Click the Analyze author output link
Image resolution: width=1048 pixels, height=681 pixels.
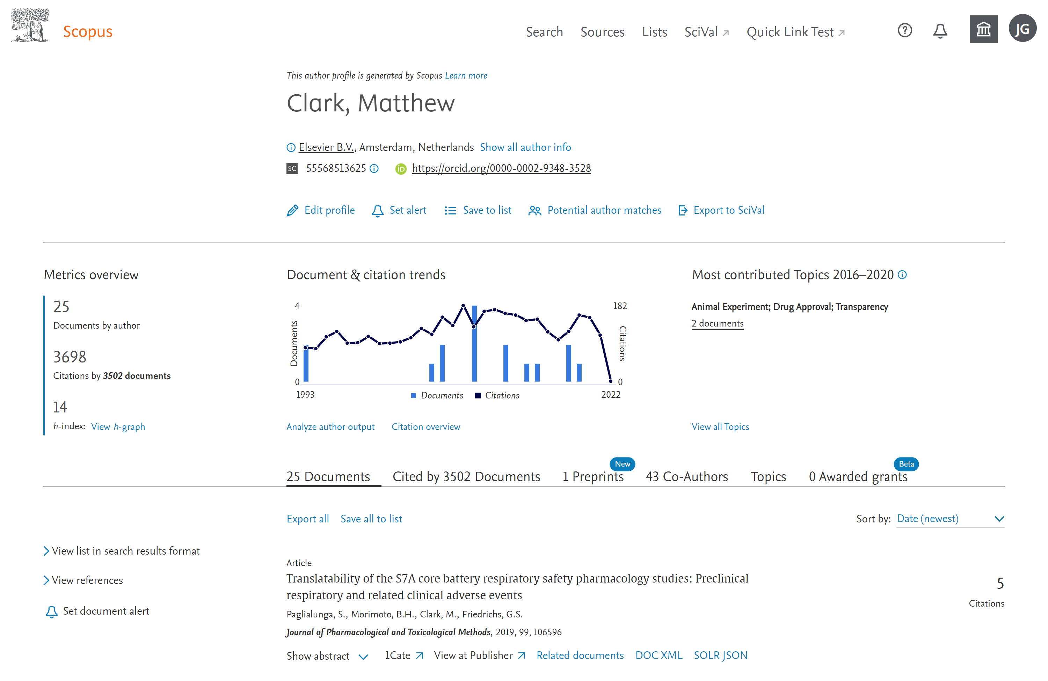[x=331, y=426]
